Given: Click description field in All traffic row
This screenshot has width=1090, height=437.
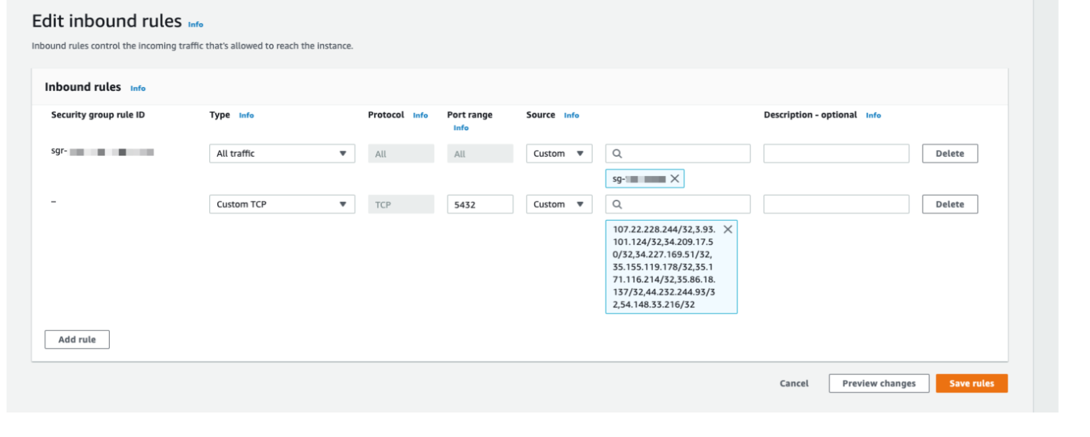Looking at the screenshot, I should coord(836,153).
